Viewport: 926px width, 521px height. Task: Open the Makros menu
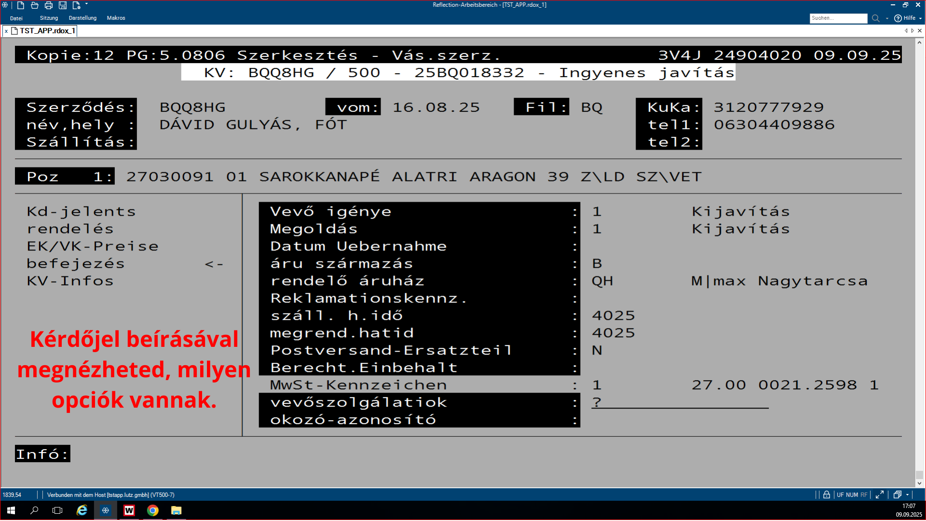click(116, 18)
